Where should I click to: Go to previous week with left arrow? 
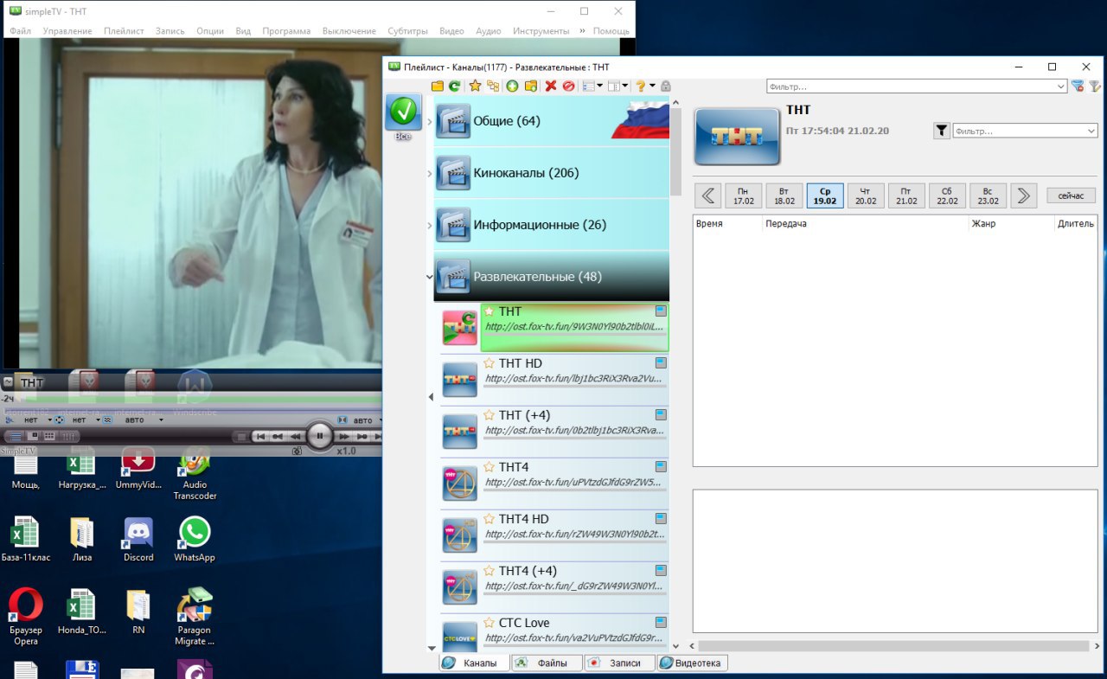[x=708, y=195]
